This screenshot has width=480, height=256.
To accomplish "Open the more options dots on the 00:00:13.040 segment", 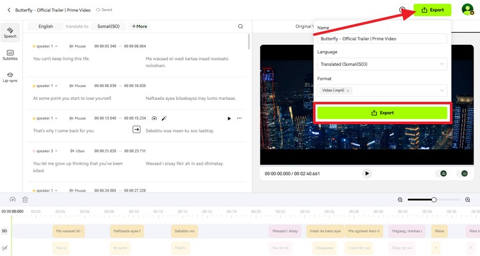I will (x=239, y=118).
